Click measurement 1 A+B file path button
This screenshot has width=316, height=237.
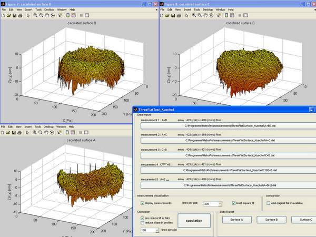pos(229,126)
